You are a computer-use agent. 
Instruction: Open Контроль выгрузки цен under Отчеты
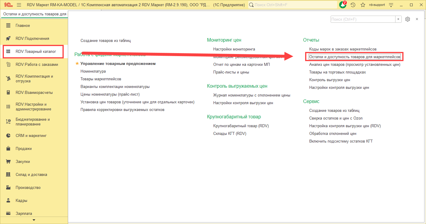(330, 80)
